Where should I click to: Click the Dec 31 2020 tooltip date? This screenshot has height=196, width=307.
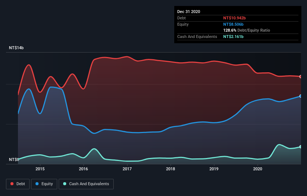[189, 12]
